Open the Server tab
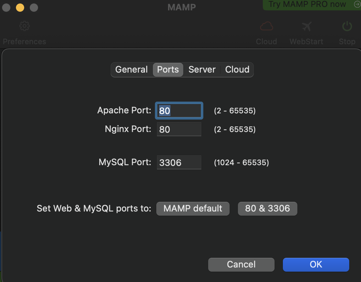 coord(202,69)
